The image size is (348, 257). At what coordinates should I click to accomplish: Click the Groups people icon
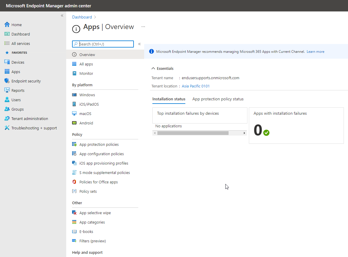(7, 109)
